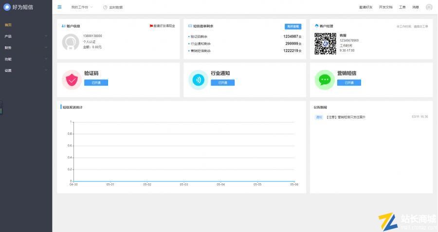Click the account avatar in 账户信息 card

(x=71, y=42)
